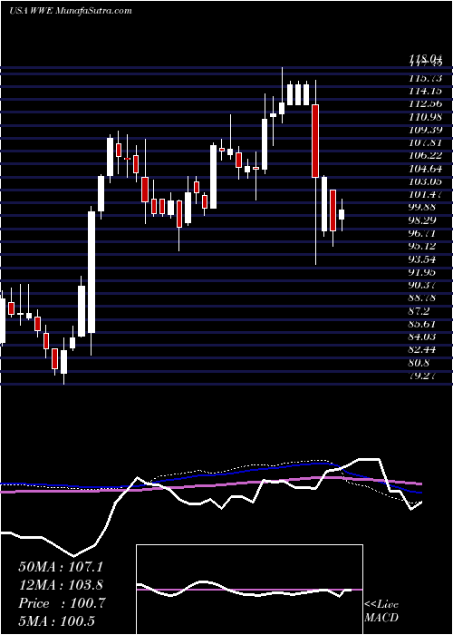The width and height of the screenshot is (453, 635).
Task: Click the 91.95 price axis label
Action: [424, 272]
